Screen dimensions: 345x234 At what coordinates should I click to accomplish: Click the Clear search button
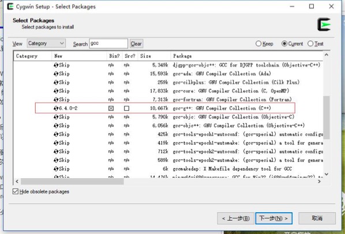click(x=136, y=44)
